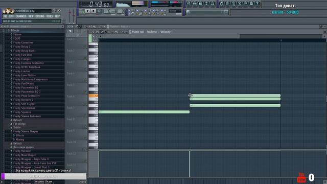Click the project name title field
327x184 pixels.
tap(33, 11)
